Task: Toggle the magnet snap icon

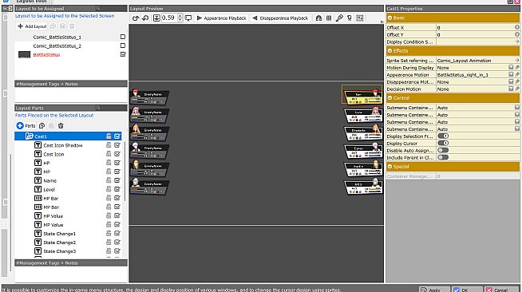Action: click(318, 18)
